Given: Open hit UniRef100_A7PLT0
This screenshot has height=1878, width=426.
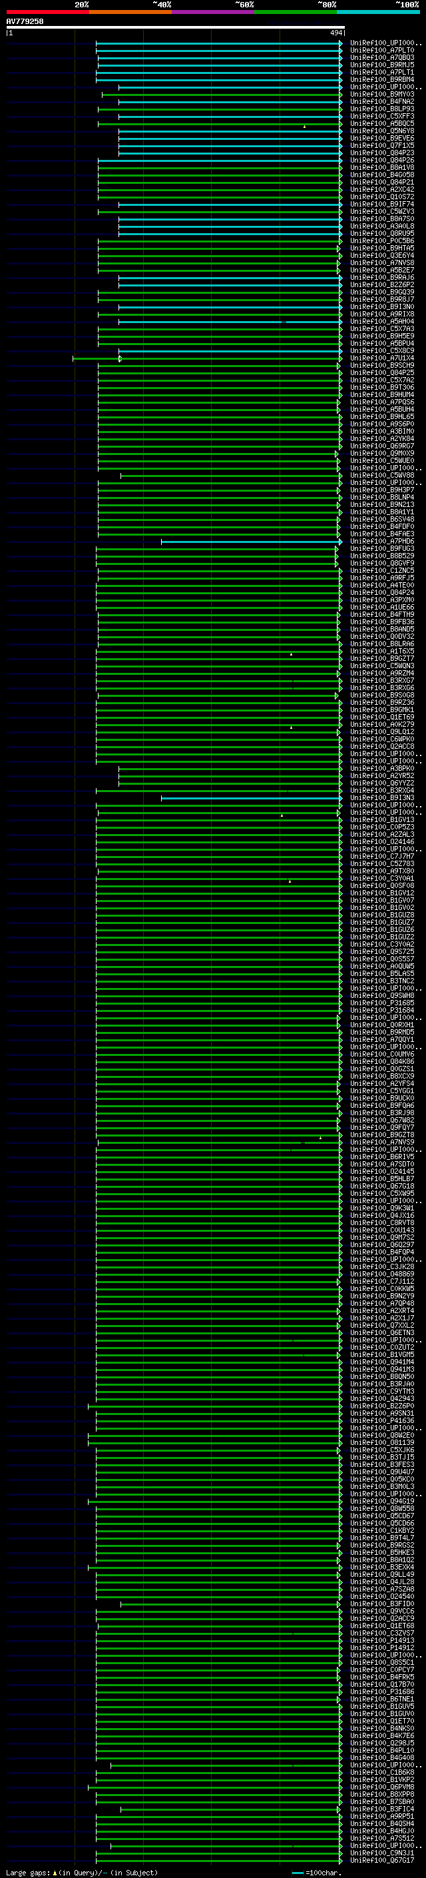Looking at the screenshot, I should coord(381,51).
